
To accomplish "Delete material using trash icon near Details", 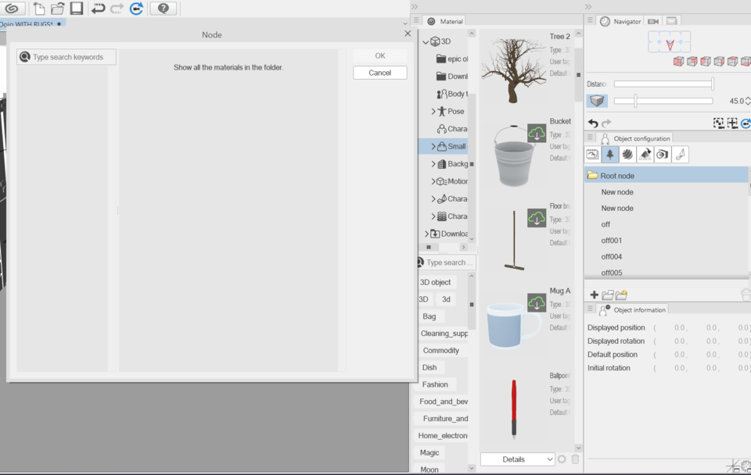I will tap(575, 459).
